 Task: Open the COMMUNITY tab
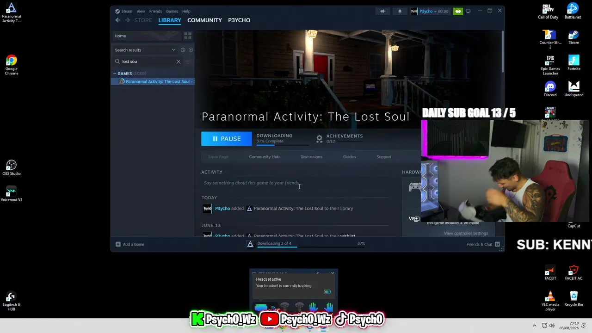pos(204,20)
